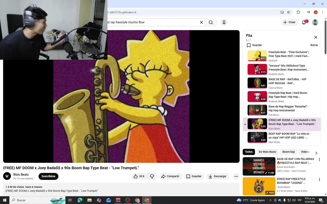
Task: Show more filter chips with right chevron
Action: point(316,153)
